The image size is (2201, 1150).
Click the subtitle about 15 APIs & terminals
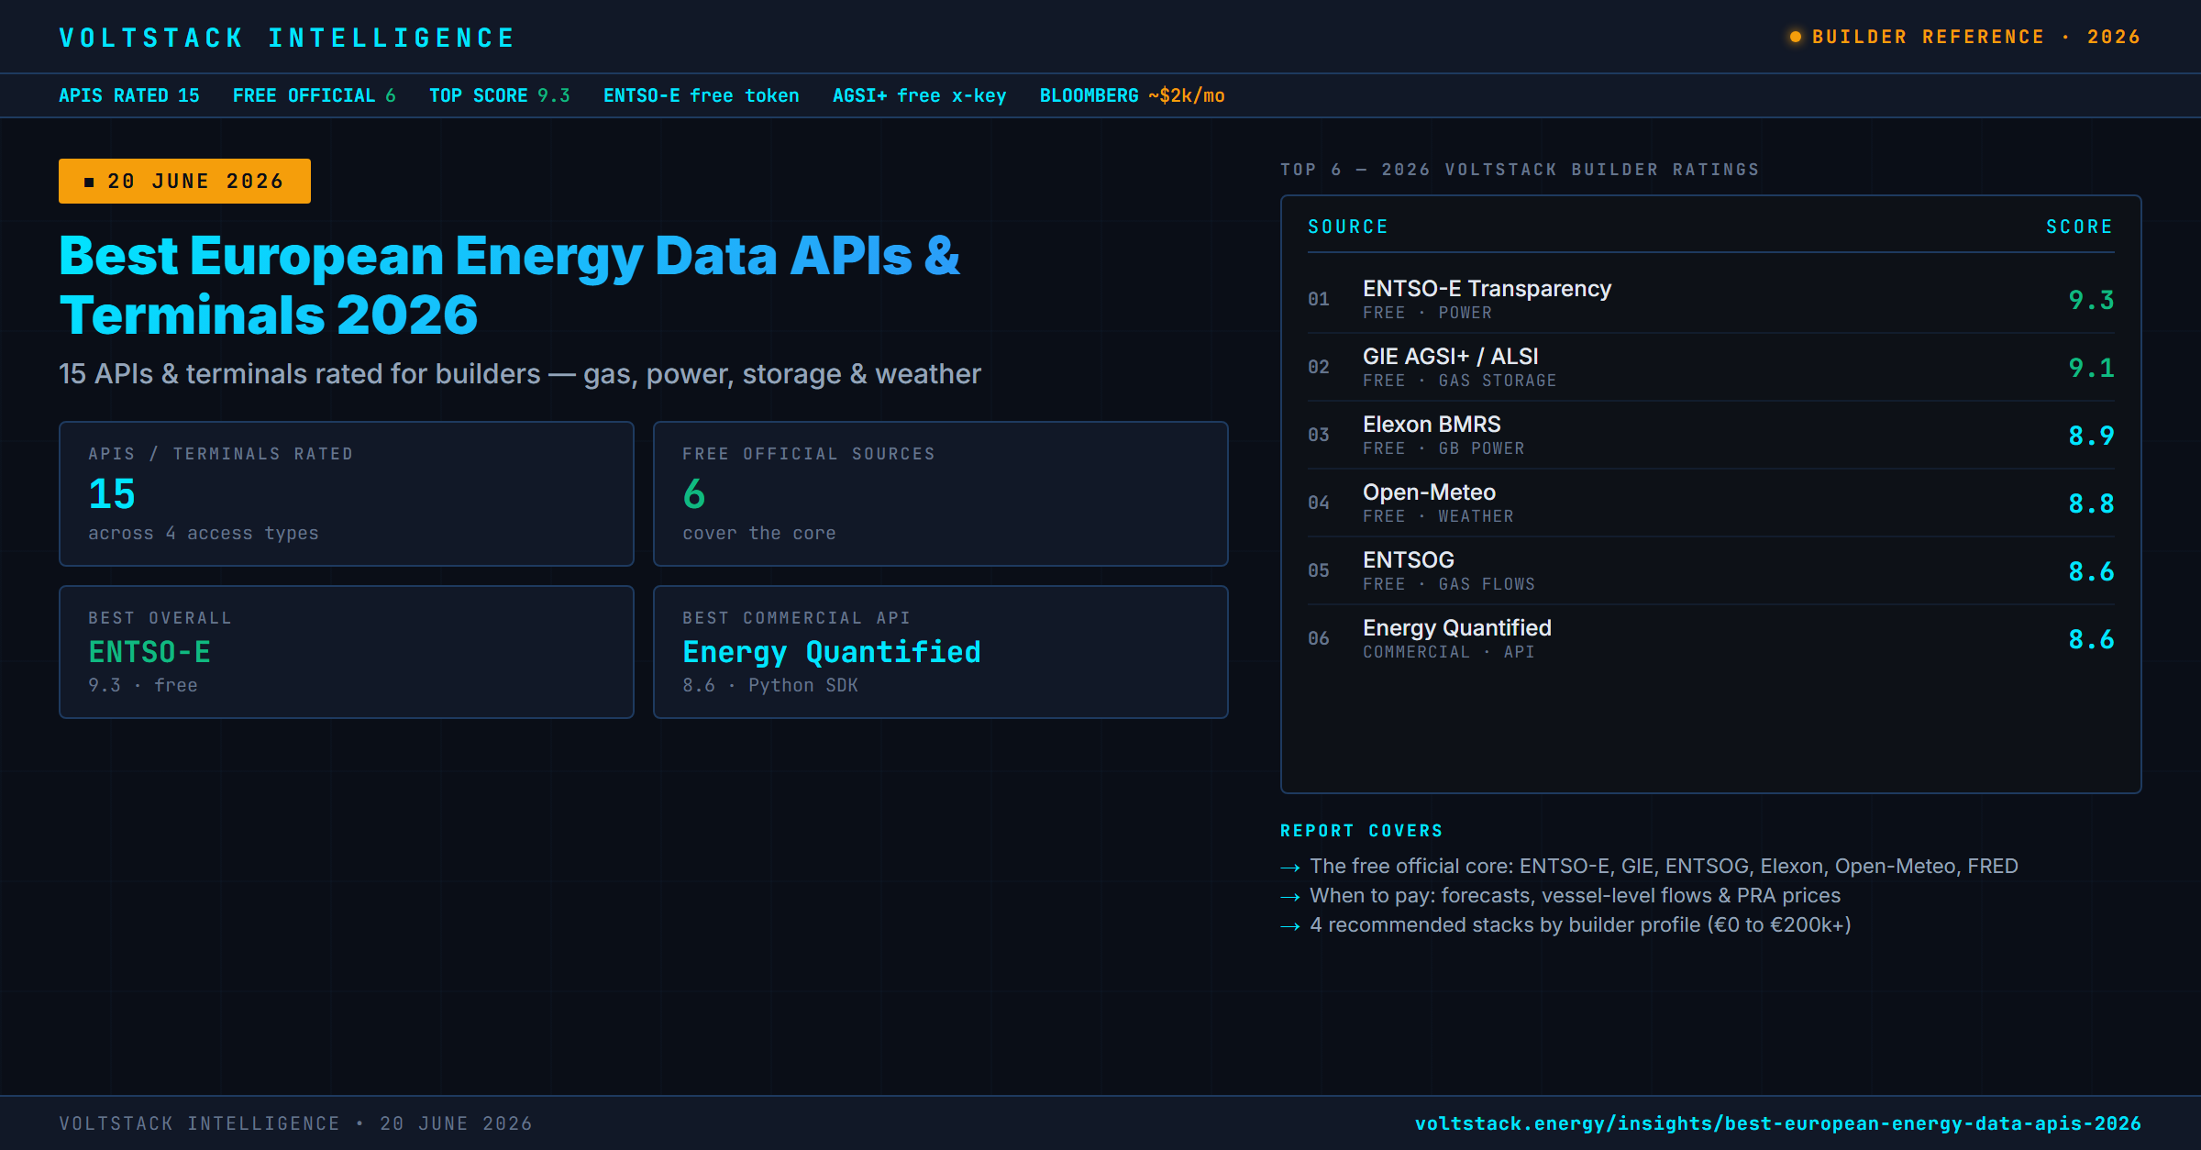click(x=520, y=373)
